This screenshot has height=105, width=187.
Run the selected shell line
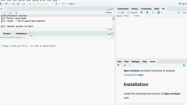[108, 13]
